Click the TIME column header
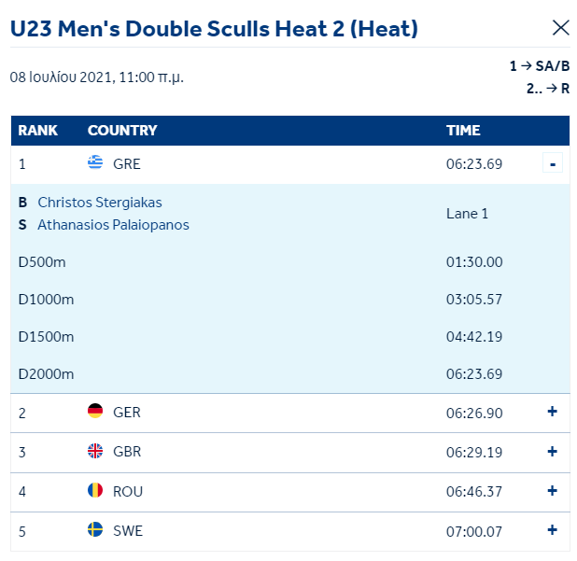 pos(463,131)
